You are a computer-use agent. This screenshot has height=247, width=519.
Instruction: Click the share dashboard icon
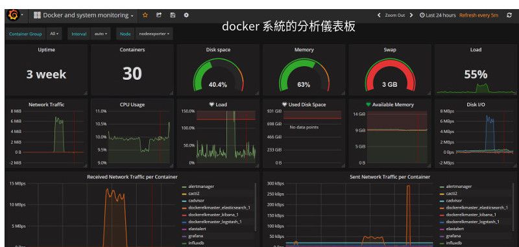click(x=159, y=15)
